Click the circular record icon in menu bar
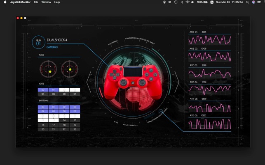This screenshot has height=165, width=265. coord(164,2)
